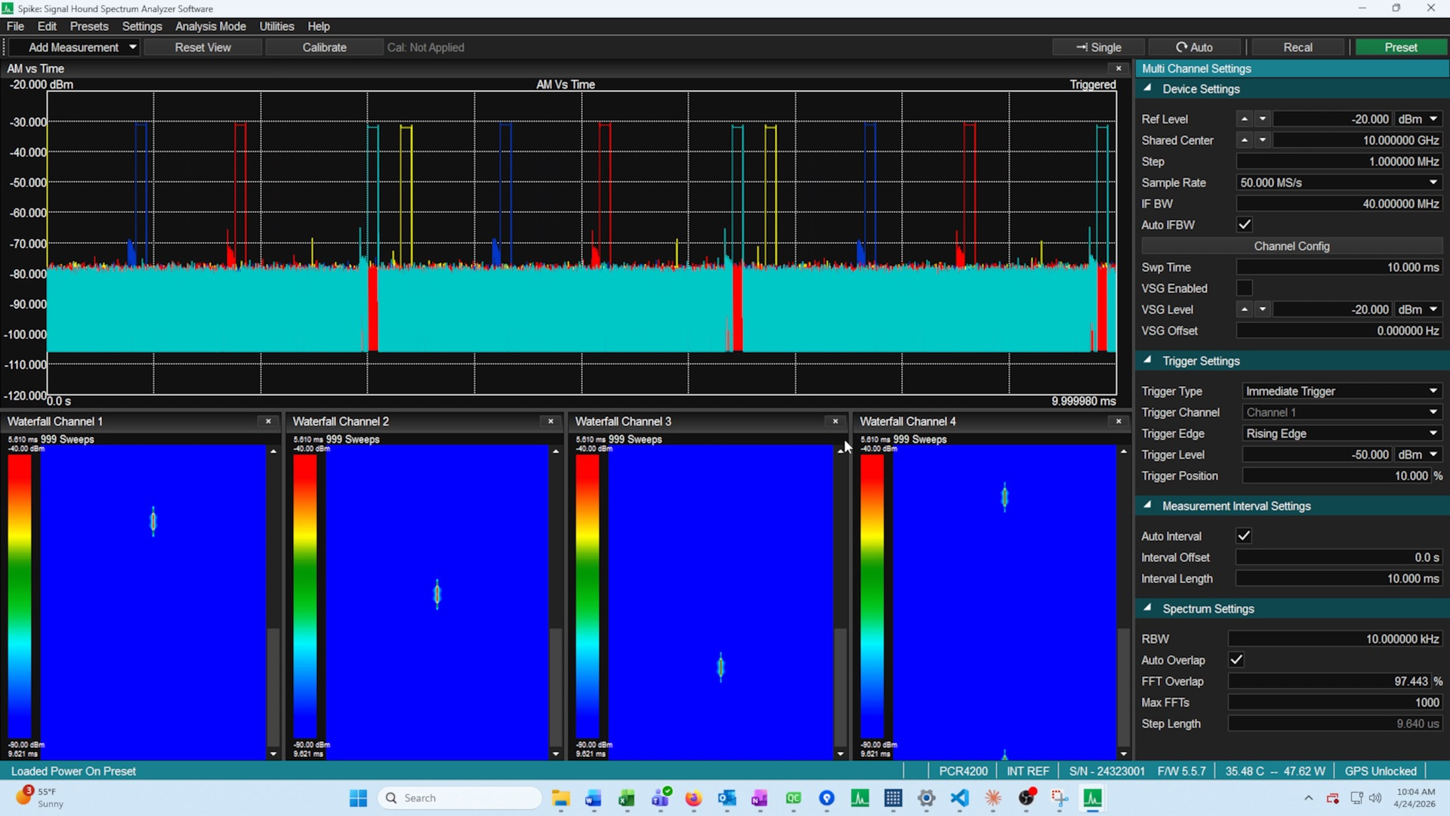Viewport: 1450px width, 816px height.
Task: Change Trigger Level units dropdown
Action: click(x=1418, y=455)
